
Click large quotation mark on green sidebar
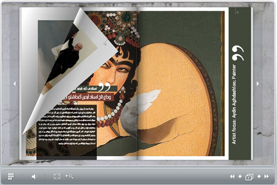click(x=238, y=53)
